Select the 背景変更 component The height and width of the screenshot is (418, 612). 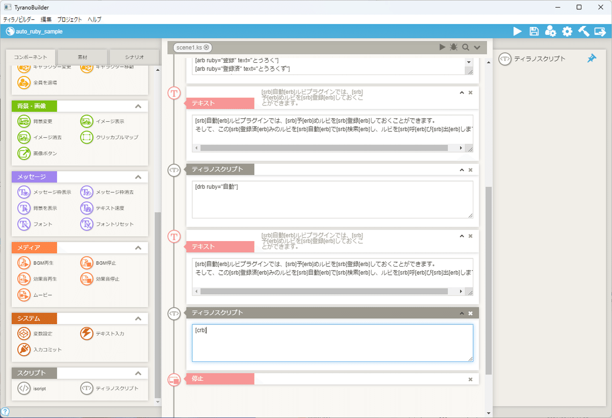[x=35, y=121]
